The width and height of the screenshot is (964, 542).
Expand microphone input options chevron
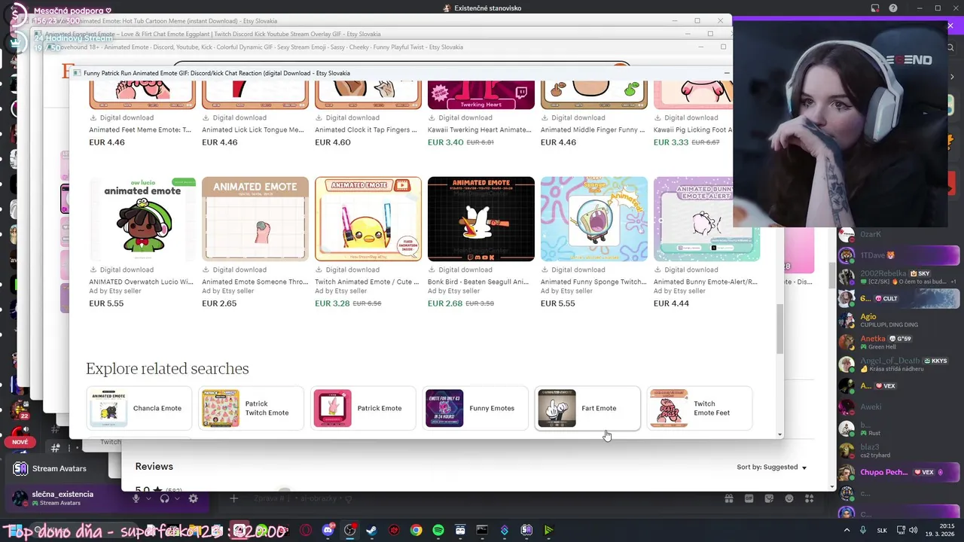coord(148,498)
